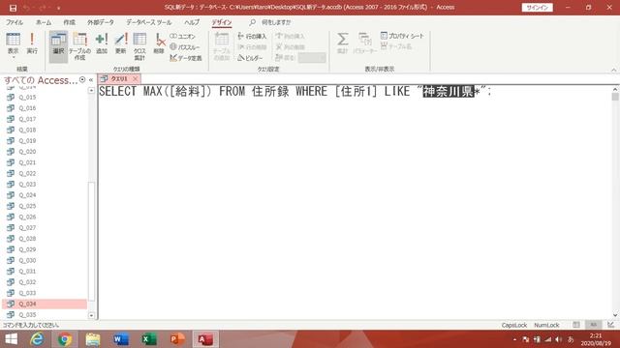
Task: Open the 作成 ribbon tab
Action: (x=69, y=22)
